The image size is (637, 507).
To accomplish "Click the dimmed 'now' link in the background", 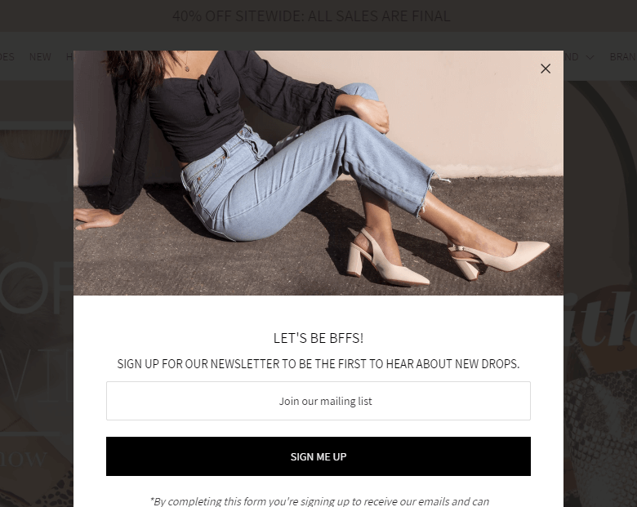I will (x=23, y=459).
